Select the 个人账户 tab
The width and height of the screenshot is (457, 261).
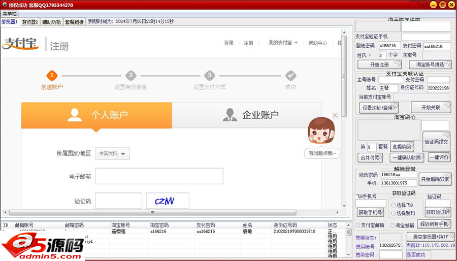96,115
